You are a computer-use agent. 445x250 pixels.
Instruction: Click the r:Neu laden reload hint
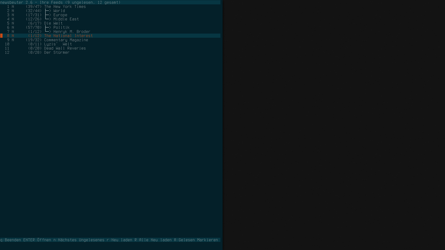(120, 240)
